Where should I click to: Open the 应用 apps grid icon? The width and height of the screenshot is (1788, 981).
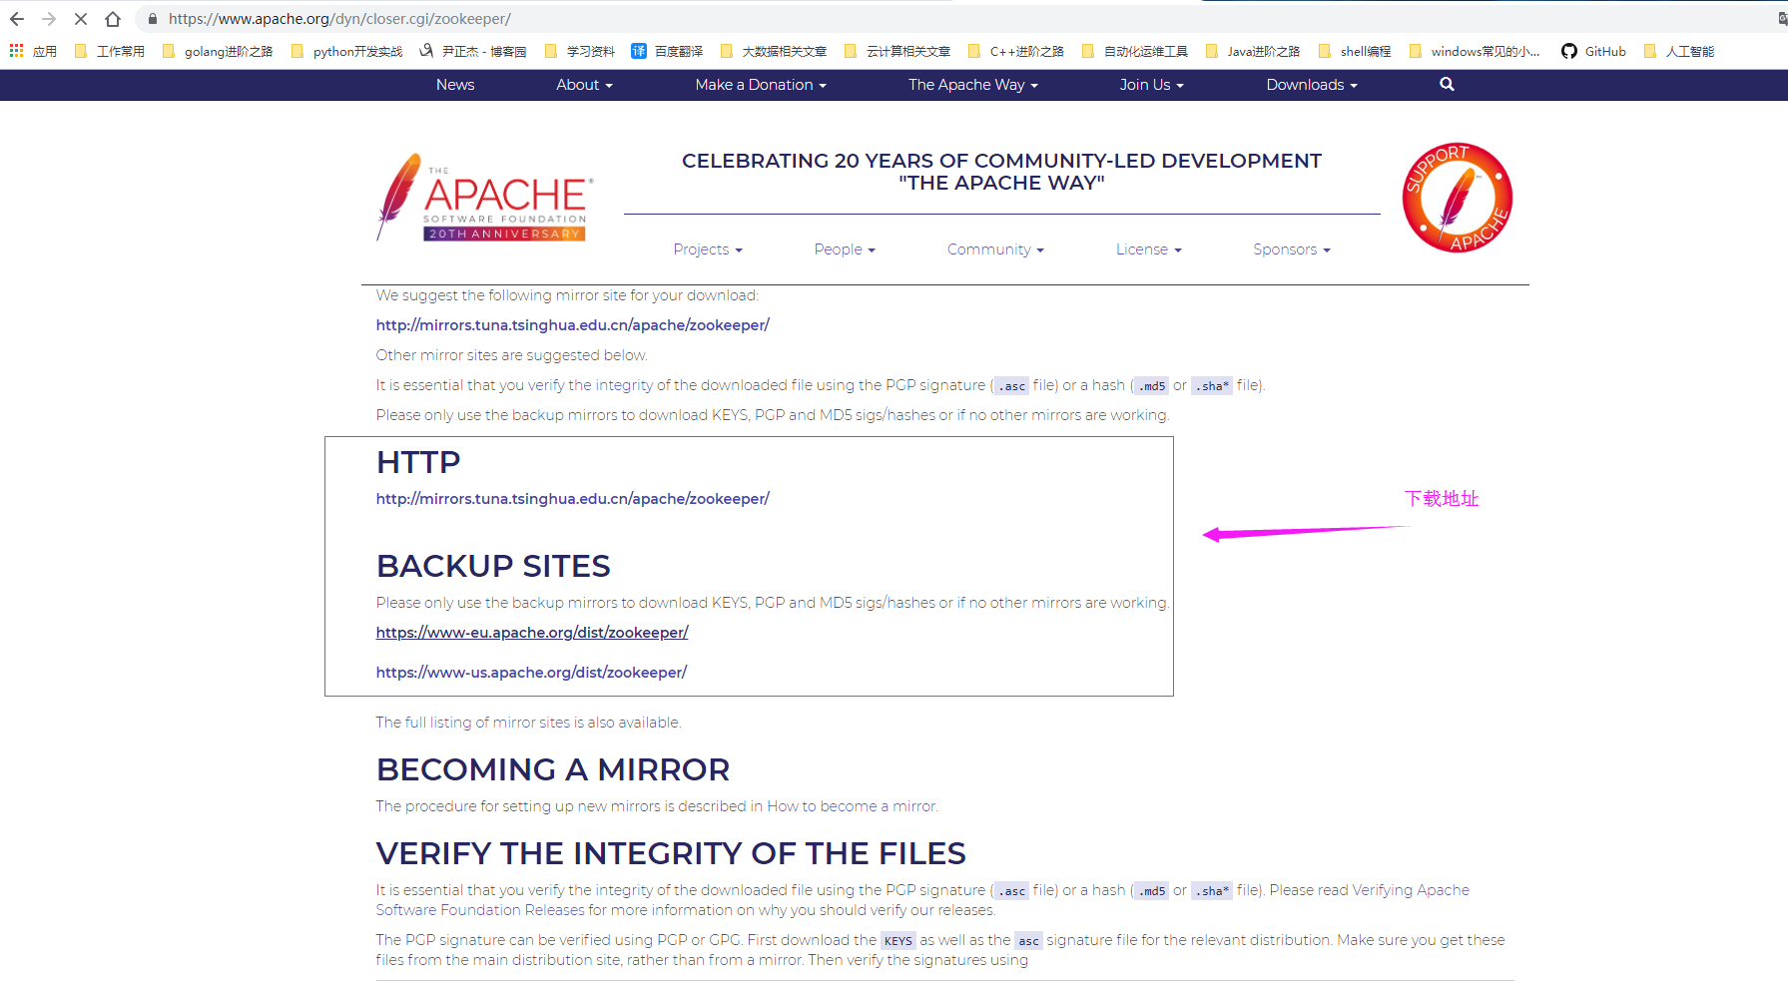(x=16, y=51)
